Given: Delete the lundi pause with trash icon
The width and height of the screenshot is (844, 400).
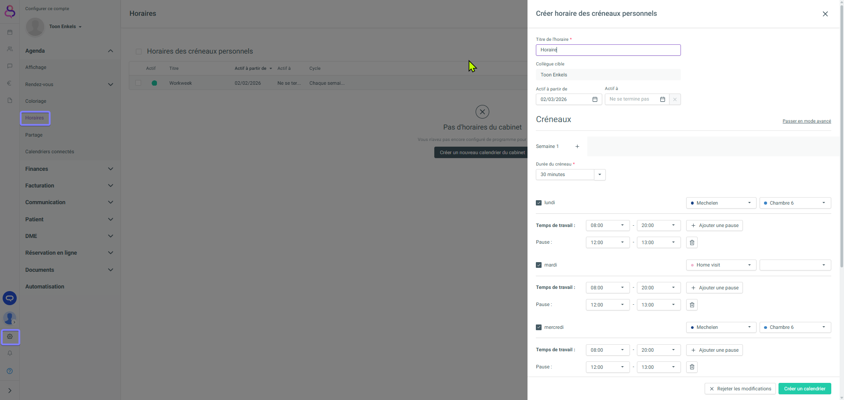Looking at the screenshot, I should click(x=692, y=242).
